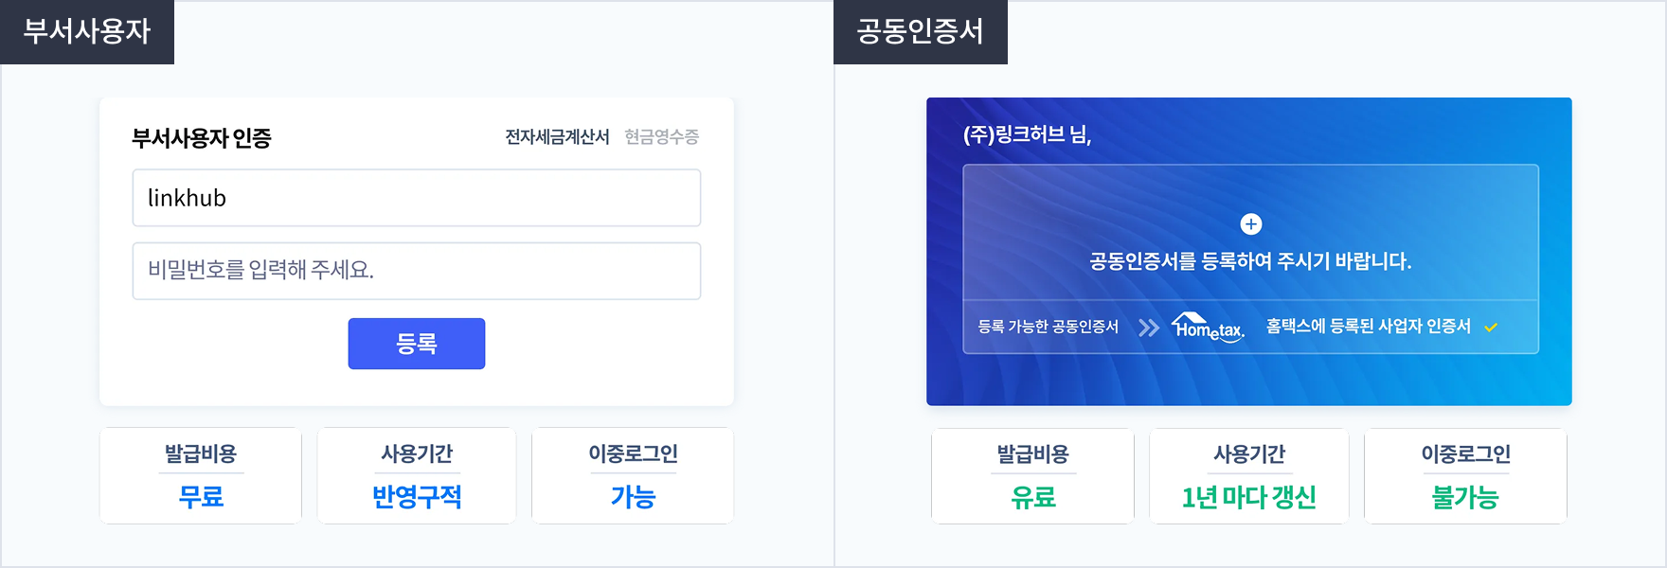The image size is (1667, 568).
Task: Select the 이중로그인 불가능 card
Action: (x=1464, y=475)
